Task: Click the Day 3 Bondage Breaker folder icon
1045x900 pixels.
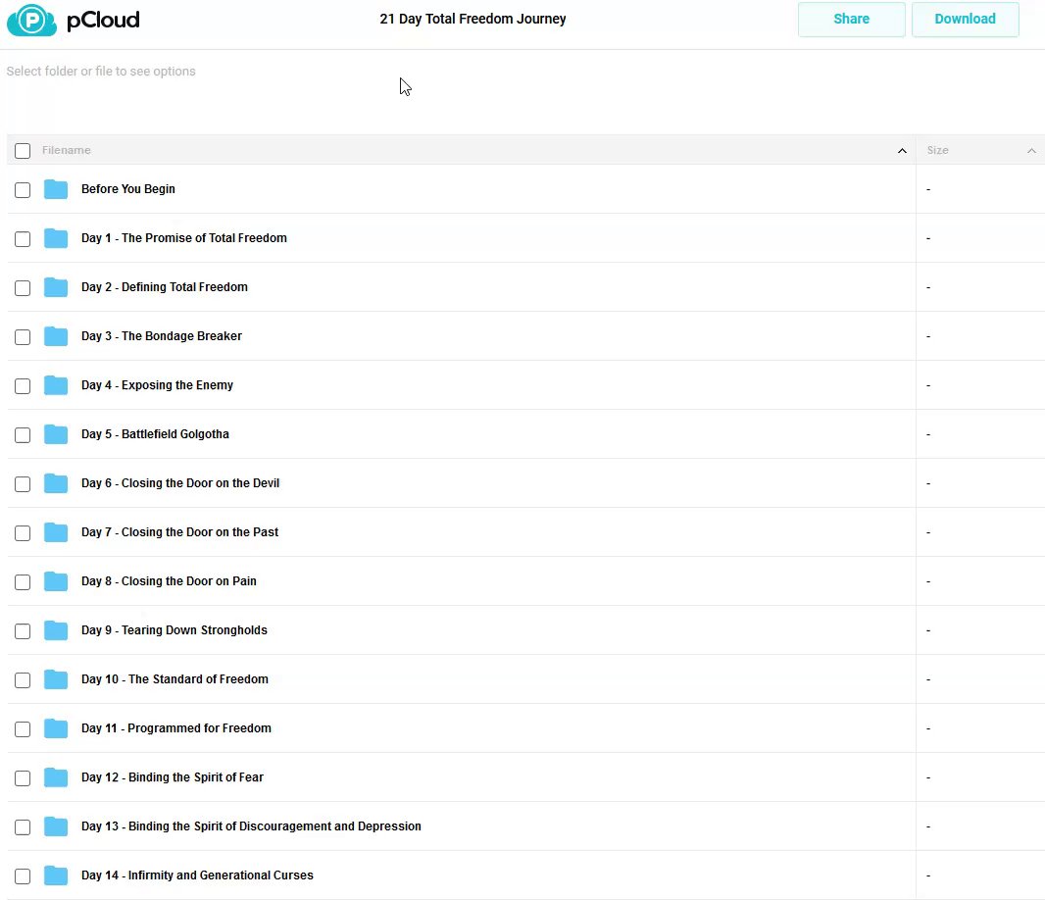Action: click(x=56, y=336)
